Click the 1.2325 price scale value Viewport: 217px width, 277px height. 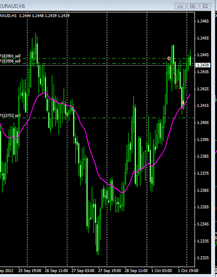(x=203, y=258)
